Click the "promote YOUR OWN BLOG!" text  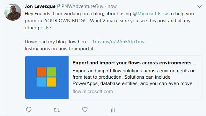55,21
